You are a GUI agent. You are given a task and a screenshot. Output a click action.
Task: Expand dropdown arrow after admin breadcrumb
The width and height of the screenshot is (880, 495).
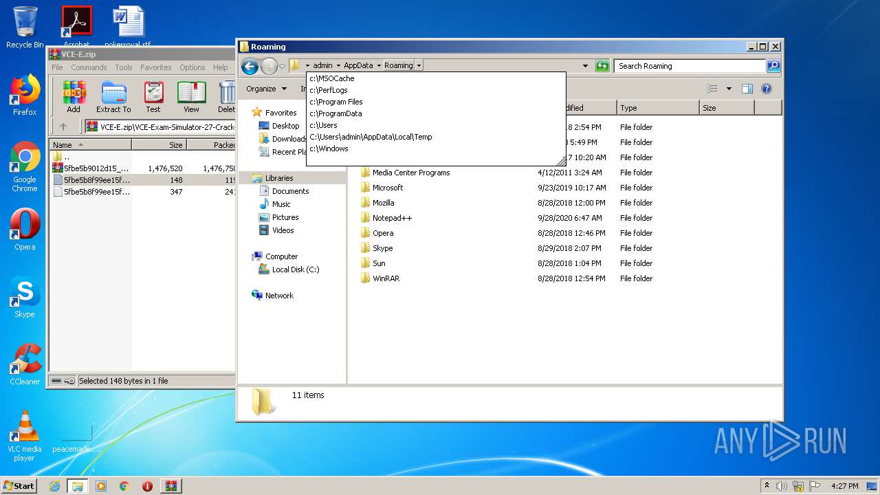click(x=338, y=66)
